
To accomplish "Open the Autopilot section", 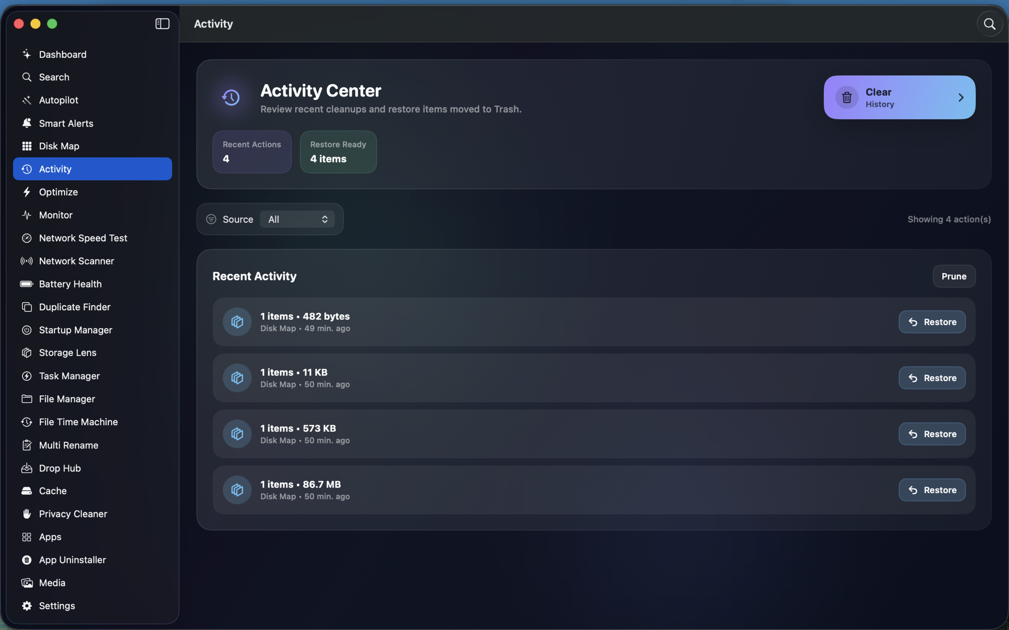I will click(93, 100).
